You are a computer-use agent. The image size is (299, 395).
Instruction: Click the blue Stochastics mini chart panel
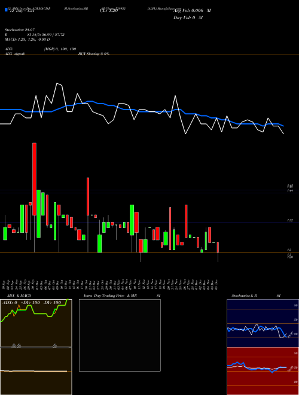[x=263, y=323]
